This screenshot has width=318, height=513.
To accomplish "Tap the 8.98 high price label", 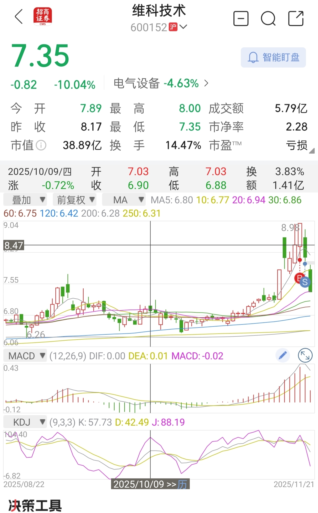I will (290, 227).
